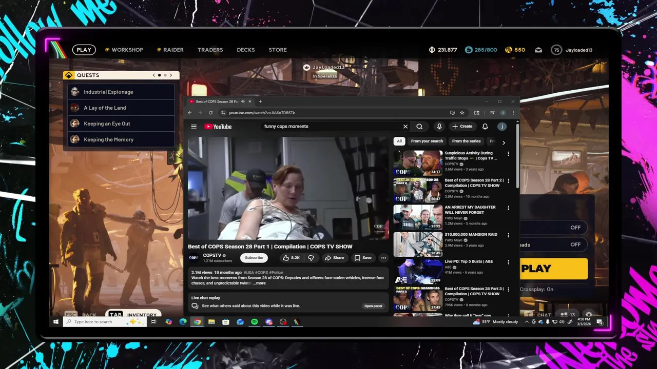657x369 pixels.
Task: Open the Keeping the Memory quest
Action: (121, 139)
